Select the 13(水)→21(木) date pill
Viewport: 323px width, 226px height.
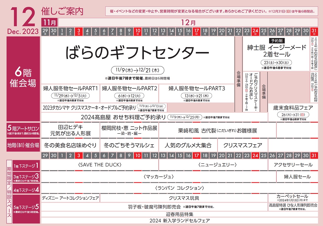[x=196, y=96]
